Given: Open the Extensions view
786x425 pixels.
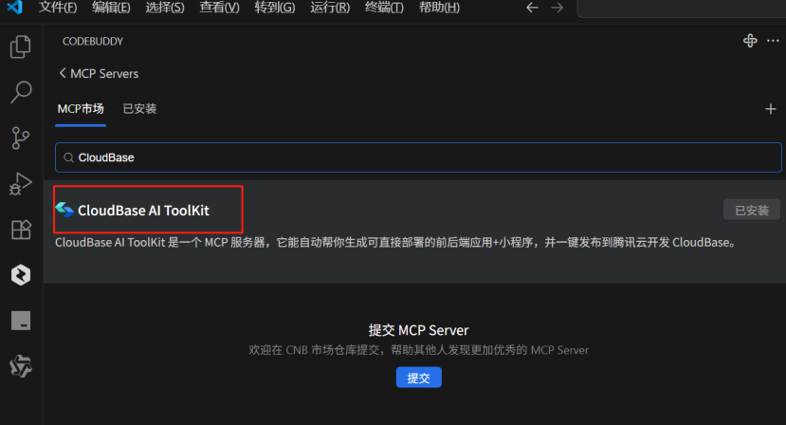Looking at the screenshot, I should coord(21,230).
